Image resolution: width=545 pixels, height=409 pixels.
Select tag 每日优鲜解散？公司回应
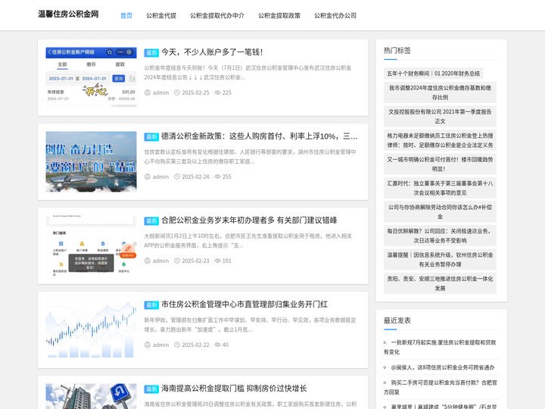click(440, 236)
